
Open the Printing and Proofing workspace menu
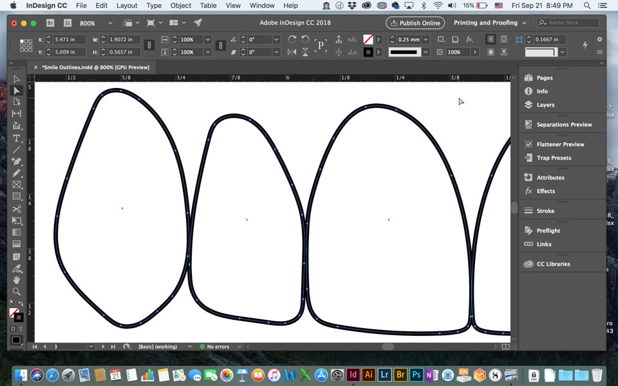coord(489,23)
